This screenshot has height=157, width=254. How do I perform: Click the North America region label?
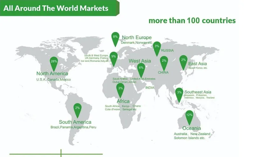52,74
